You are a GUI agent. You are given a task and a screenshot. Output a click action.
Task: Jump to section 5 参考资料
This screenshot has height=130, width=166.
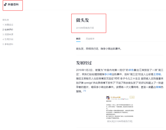[x=8, y=44]
